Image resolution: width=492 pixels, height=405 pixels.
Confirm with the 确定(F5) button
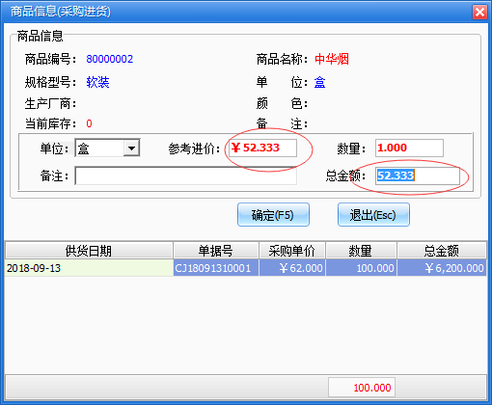(273, 215)
